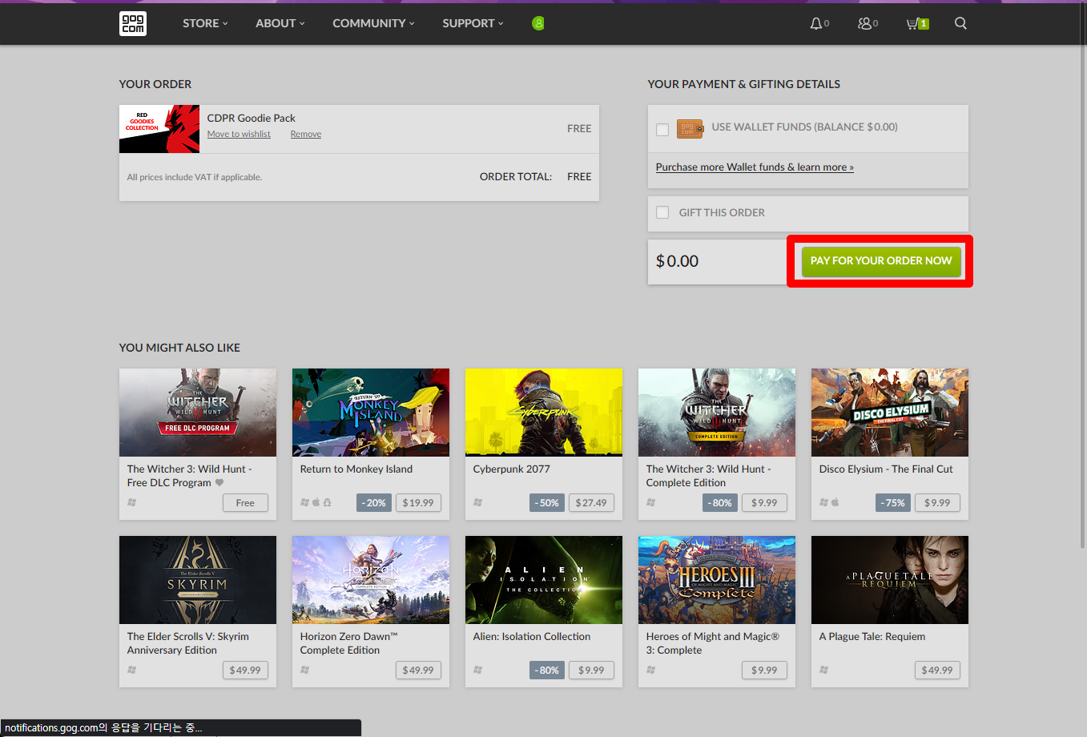1087x737 pixels.
Task: Click the Horizon Zero Dawn Complete Edition title
Action: coord(349,643)
